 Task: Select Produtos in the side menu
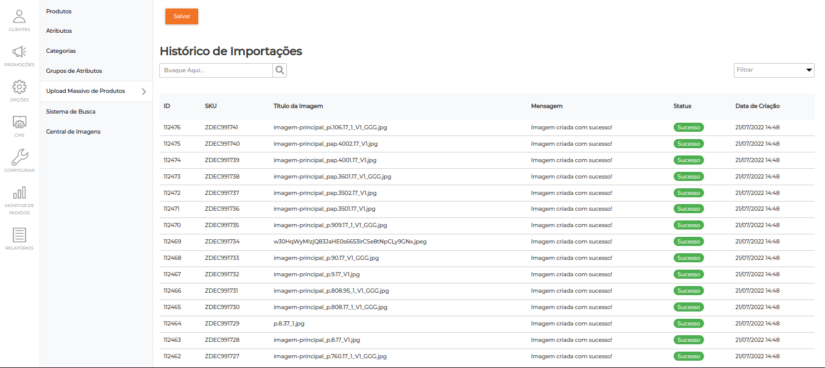pos(59,12)
